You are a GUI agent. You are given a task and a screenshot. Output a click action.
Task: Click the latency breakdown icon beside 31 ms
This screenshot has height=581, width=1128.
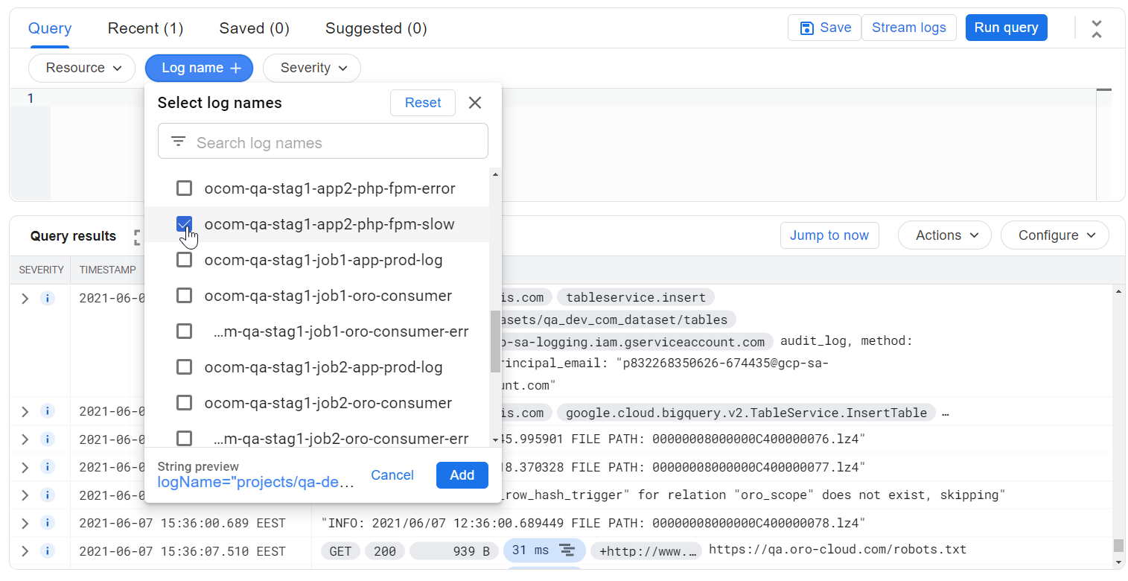click(567, 550)
